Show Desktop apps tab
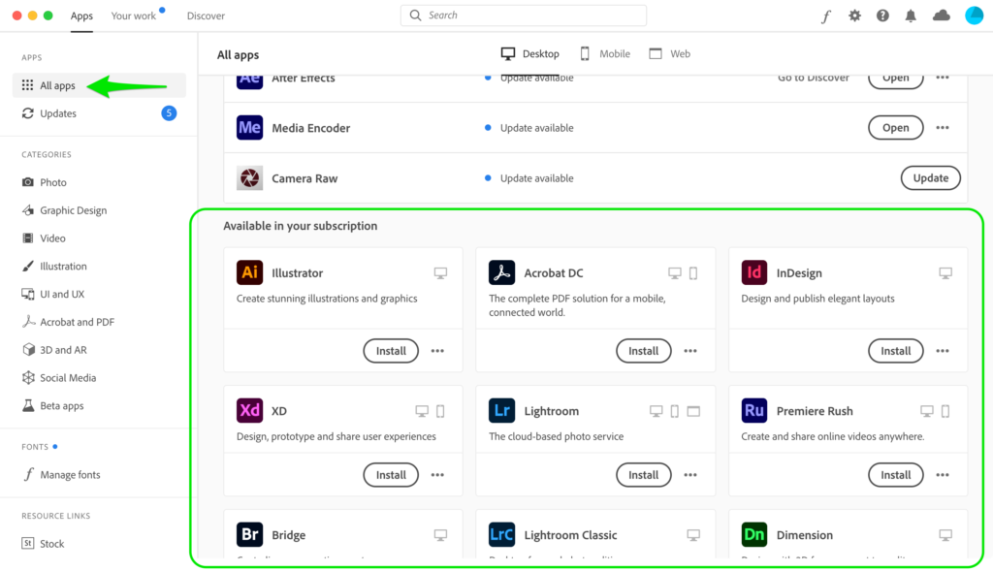993x571 pixels. 530,54
